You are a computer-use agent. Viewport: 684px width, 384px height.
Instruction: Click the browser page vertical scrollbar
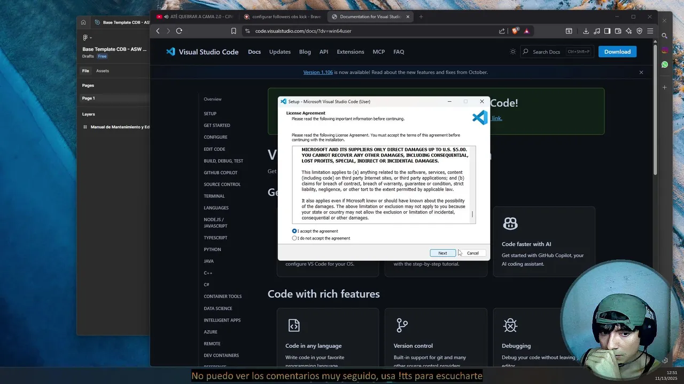[656, 109]
